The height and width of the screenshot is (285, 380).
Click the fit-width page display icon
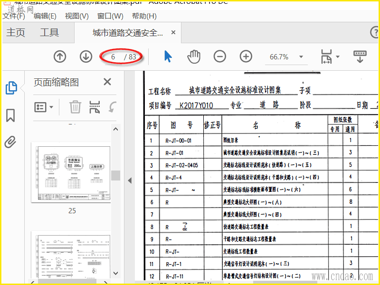(326, 57)
